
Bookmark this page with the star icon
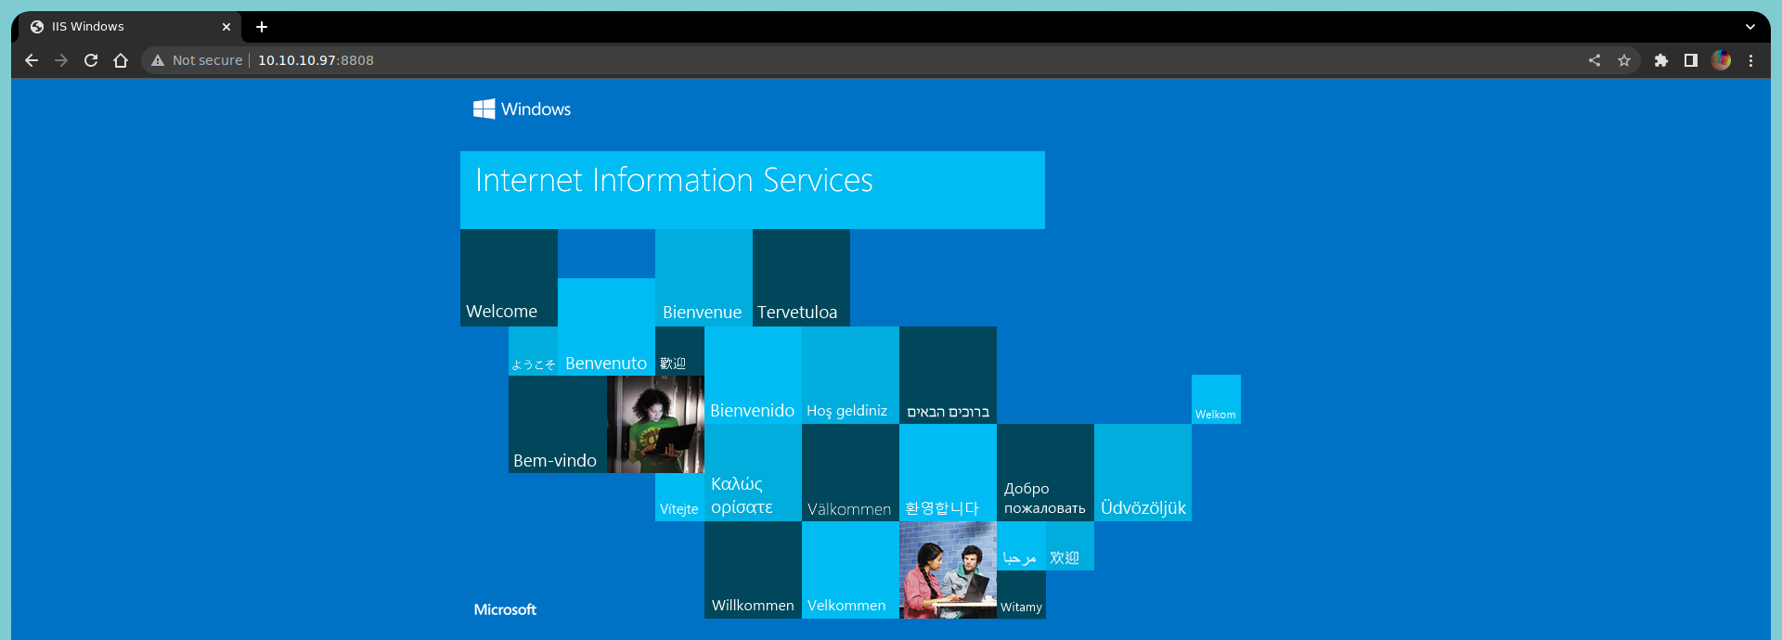1624,60
